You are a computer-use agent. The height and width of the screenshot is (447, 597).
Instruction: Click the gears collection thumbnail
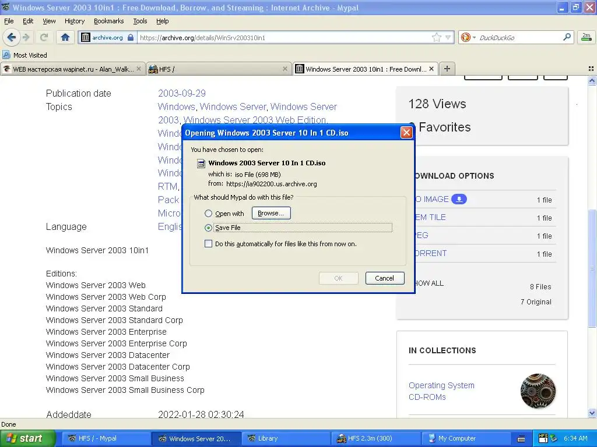tap(538, 391)
